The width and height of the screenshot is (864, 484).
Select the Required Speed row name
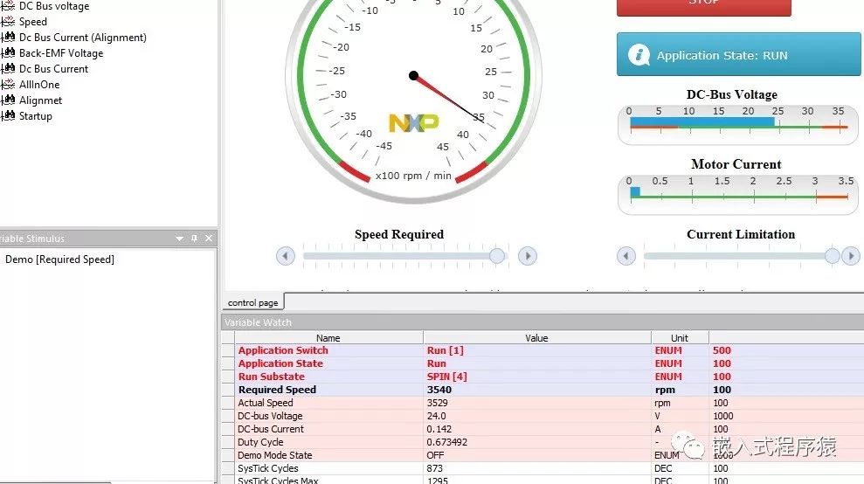(x=277, y=390)
